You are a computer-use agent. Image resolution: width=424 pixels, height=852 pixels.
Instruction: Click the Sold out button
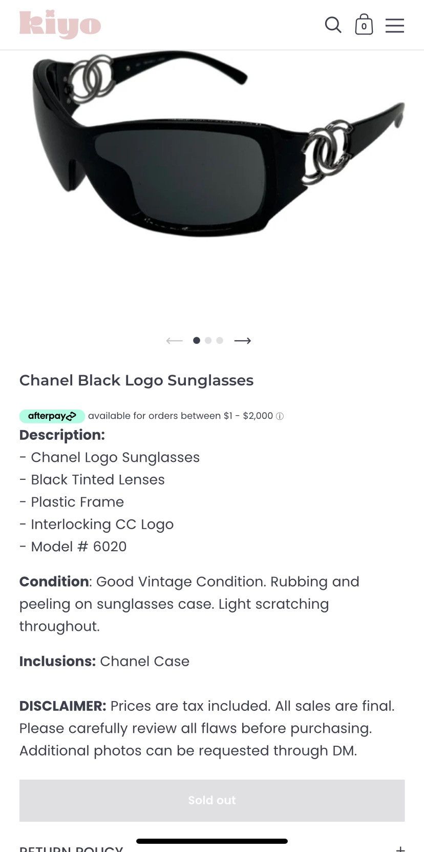[212, 800]
